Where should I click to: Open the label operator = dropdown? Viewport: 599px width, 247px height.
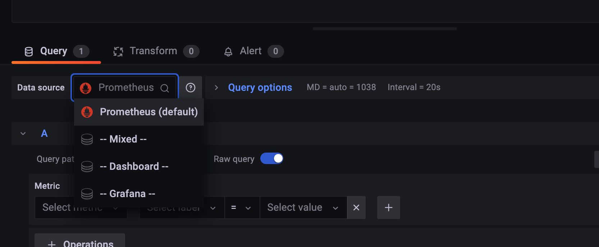[242, 208]
